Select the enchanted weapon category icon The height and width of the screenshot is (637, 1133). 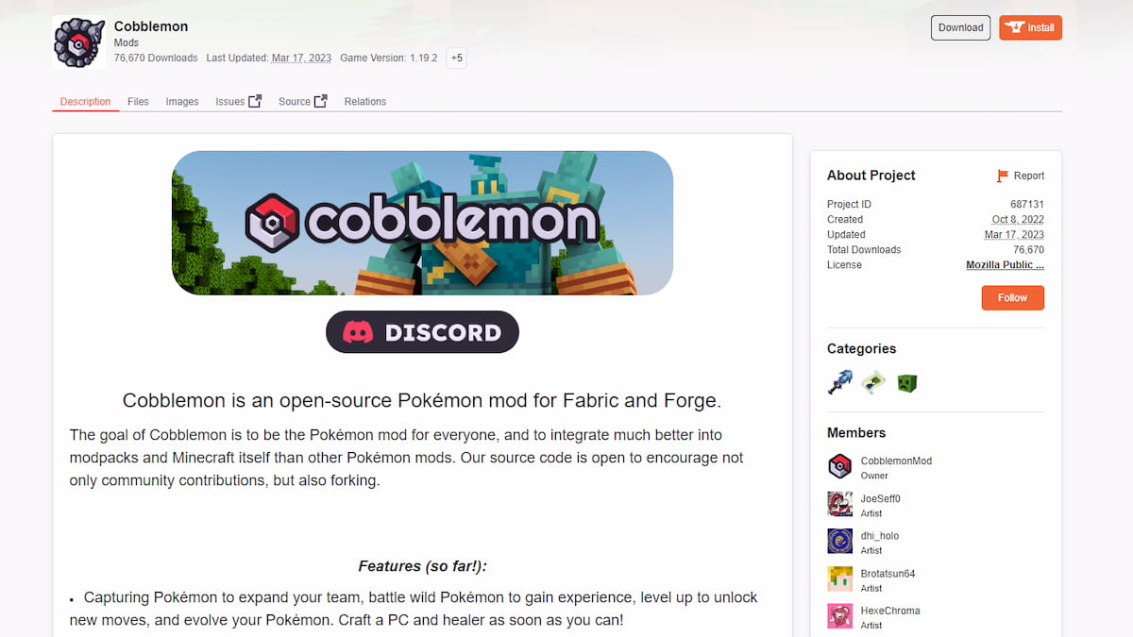point(840,382)
